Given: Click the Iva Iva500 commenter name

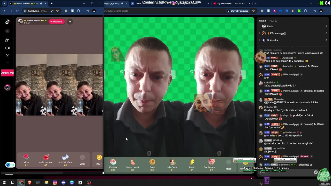Looking at the screenshot, I should pyautogui.click(x=279, y=149).
